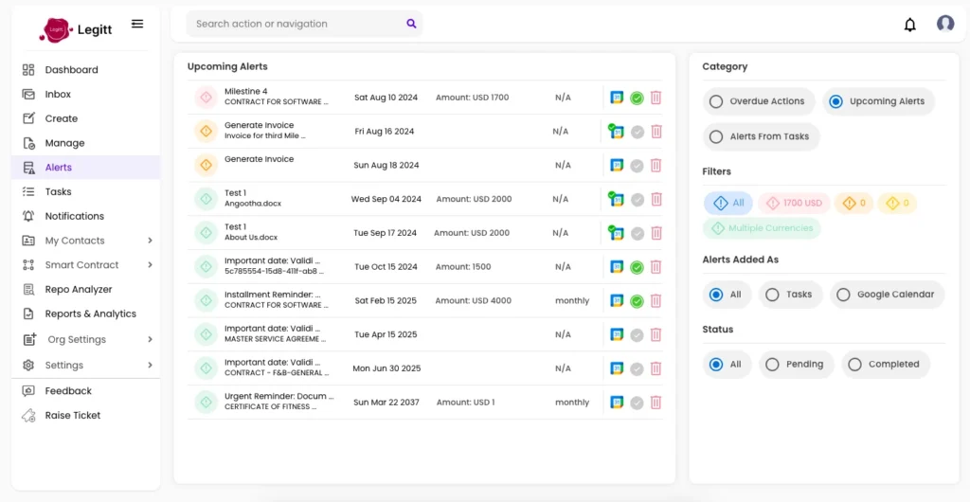Click red alert diamond icon beside Milestine 4

point(205,97)
